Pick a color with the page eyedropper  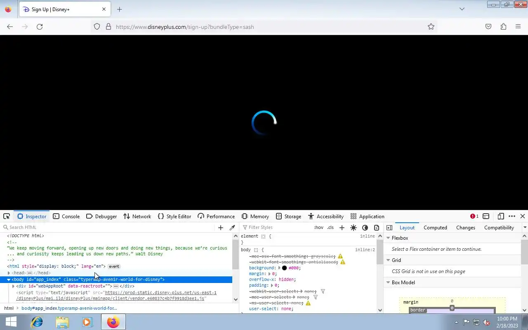(x=232, y=227)
